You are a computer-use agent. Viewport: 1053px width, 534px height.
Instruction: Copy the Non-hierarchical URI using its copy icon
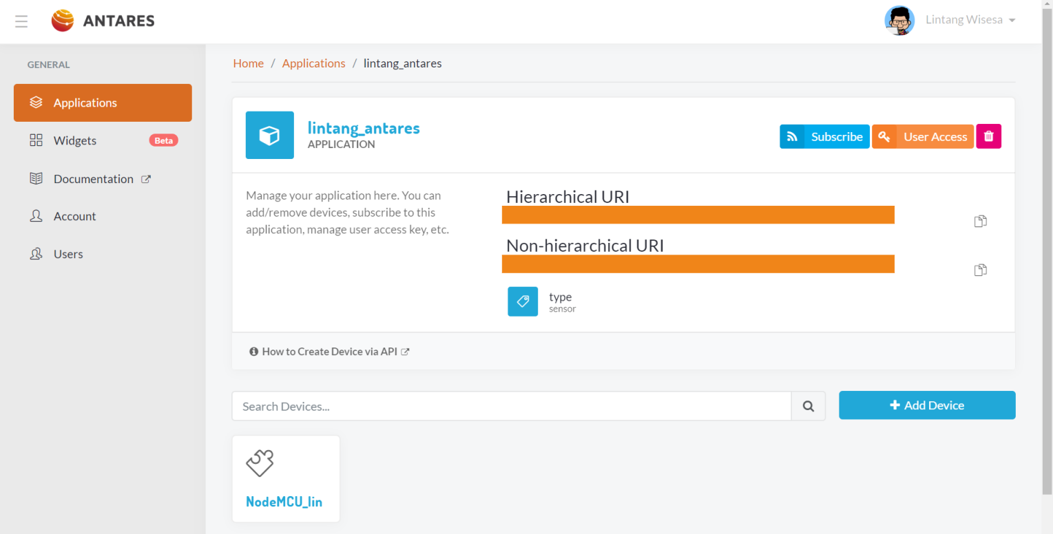[980, 269]
